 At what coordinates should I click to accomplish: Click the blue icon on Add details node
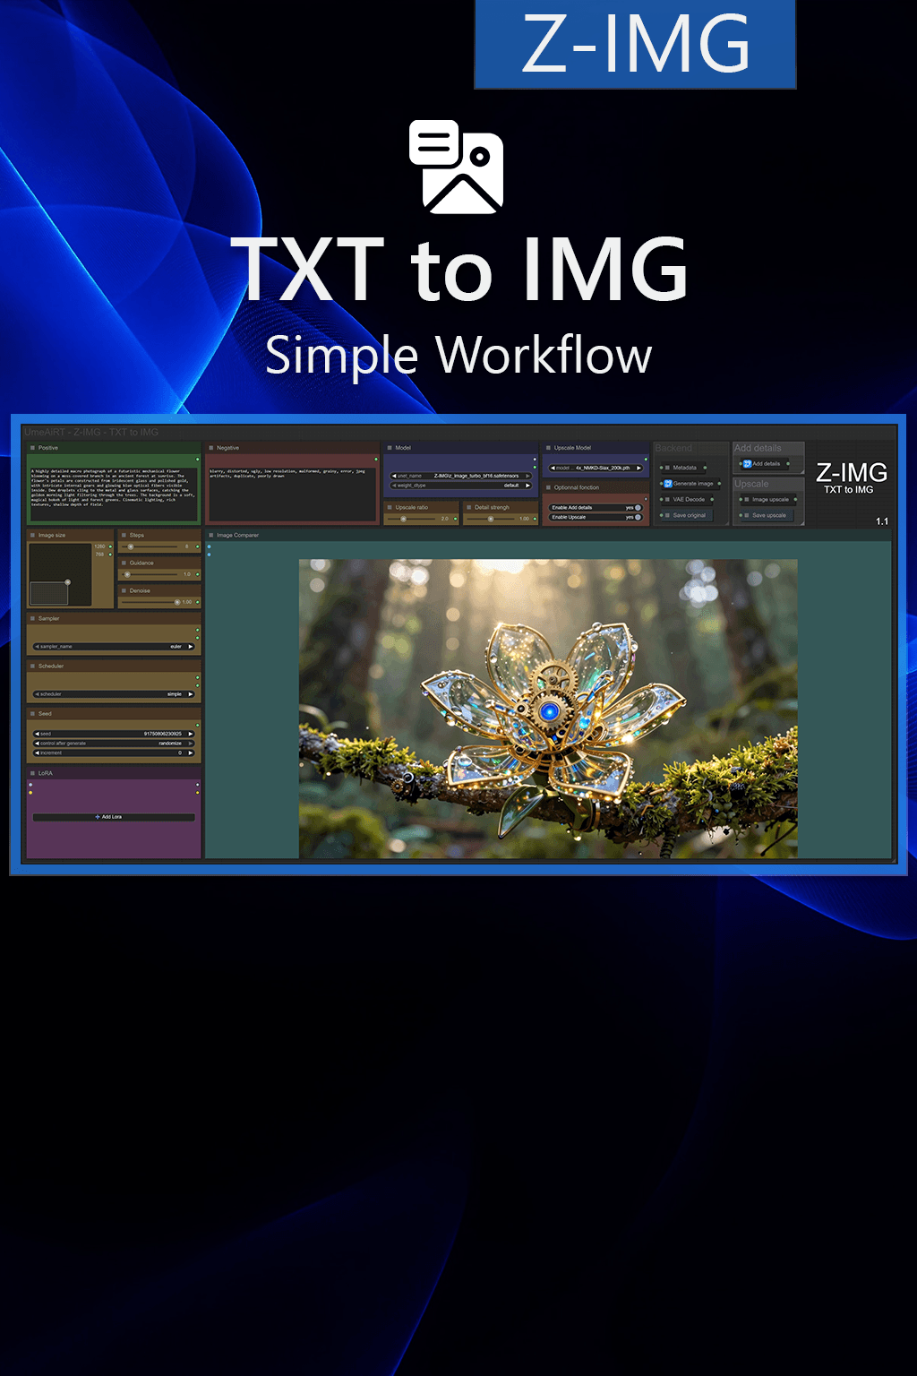pos(748,464)
